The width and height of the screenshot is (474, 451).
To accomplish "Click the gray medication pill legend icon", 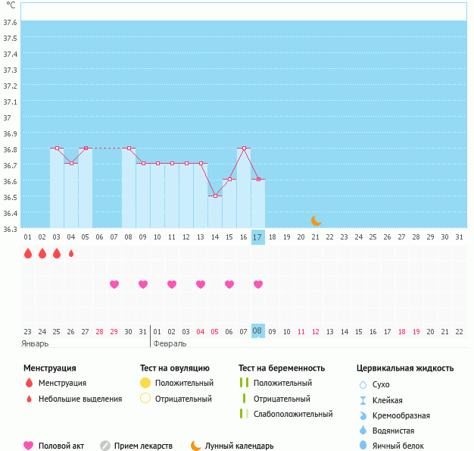I will tap(105, 446).
